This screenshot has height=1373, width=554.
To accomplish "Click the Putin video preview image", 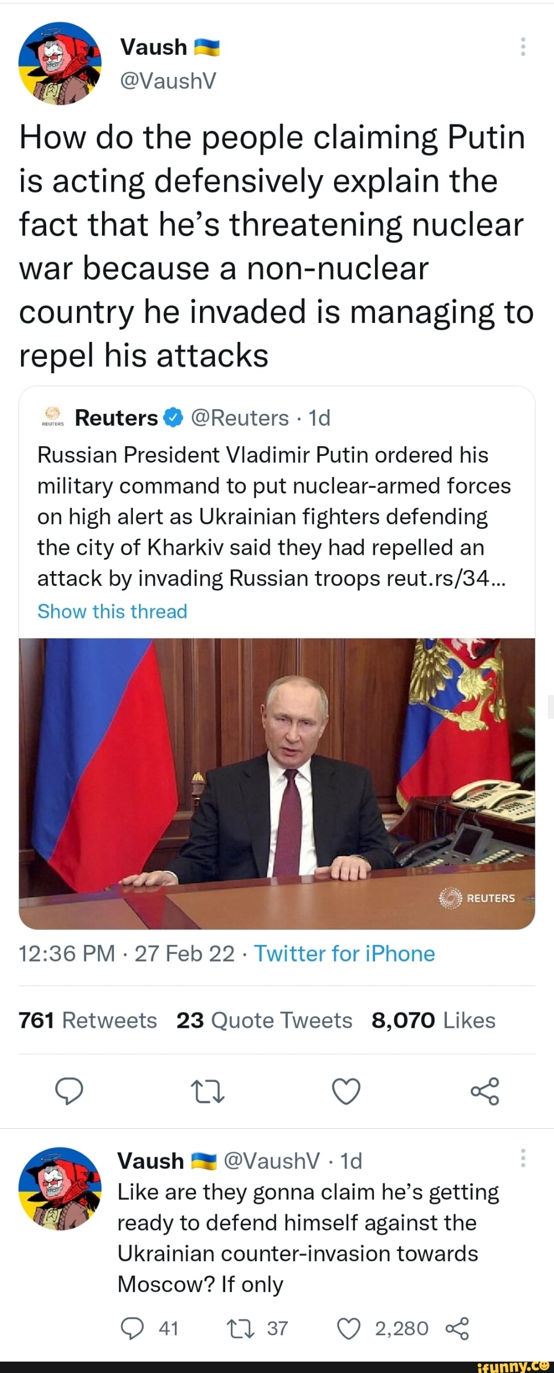I will [x=277, y=776].
